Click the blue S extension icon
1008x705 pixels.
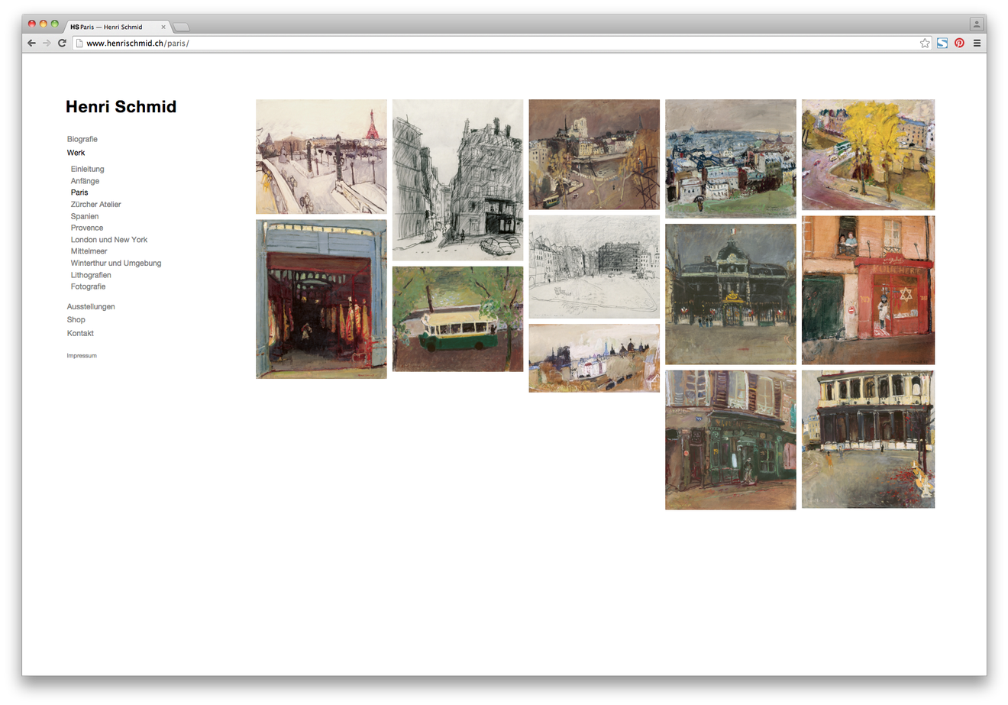pos(942,44)
